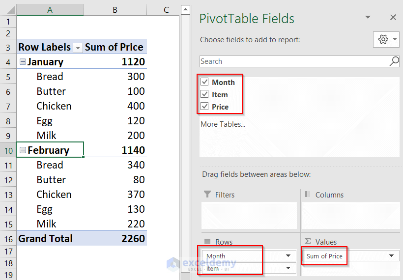This screenshot has height=280, width=403.
Task: Open the Sum of Price dropdown in Values
Action: coord(392,256)
